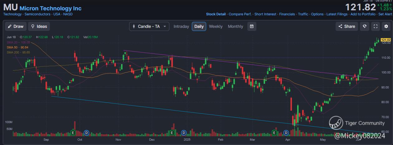Open Compare Perf. link
This screenshot has width=393, height=145.
coord(240,14)
